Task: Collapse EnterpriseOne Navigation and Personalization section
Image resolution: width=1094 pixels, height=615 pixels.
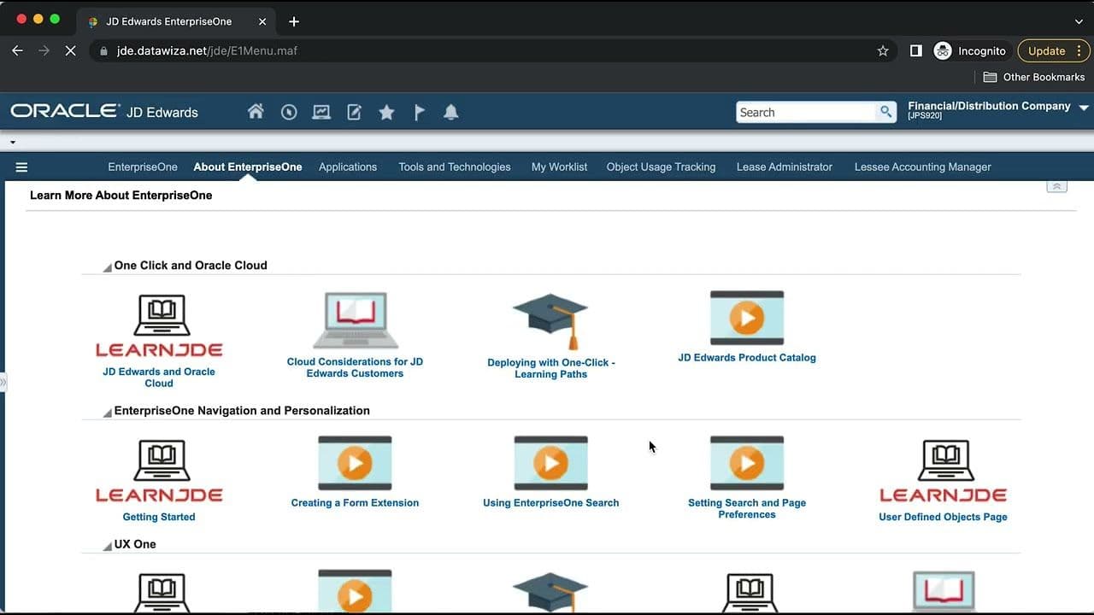Action: click(108, 413)
